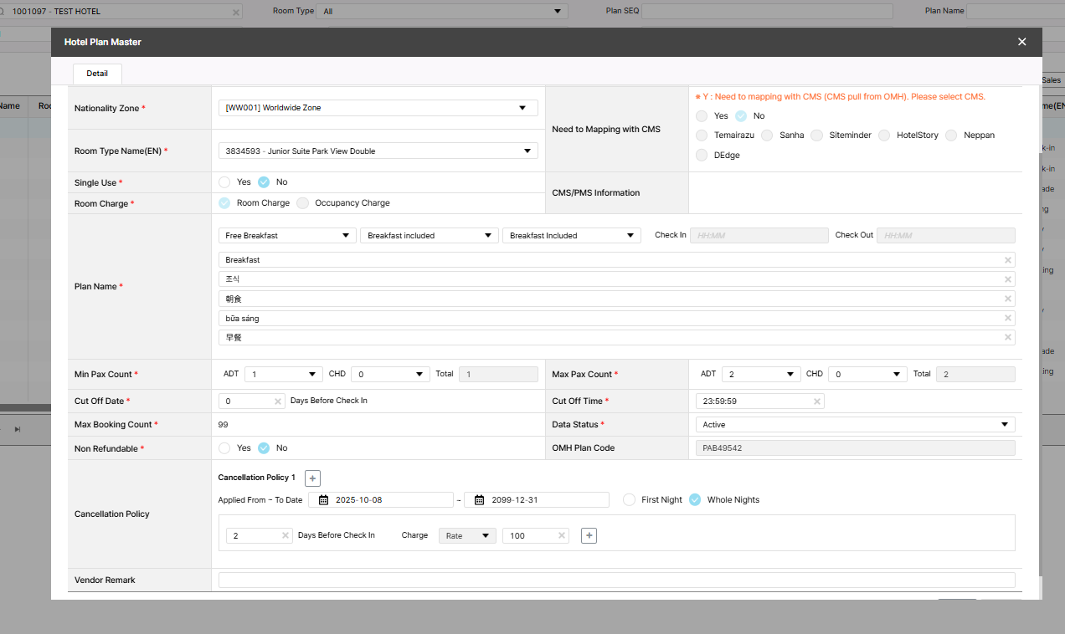Open Room Type Name dropdown
Viewport: 1065px width, 634px height.
(527, 151)
